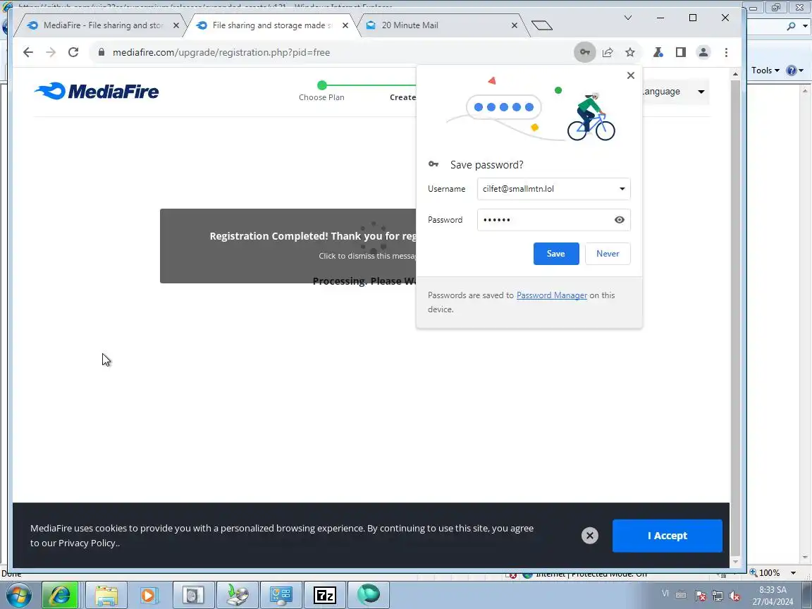Click the Choose Plan step
The width and height of the screenshot is (812, 609).
click(x=321, y=91)
